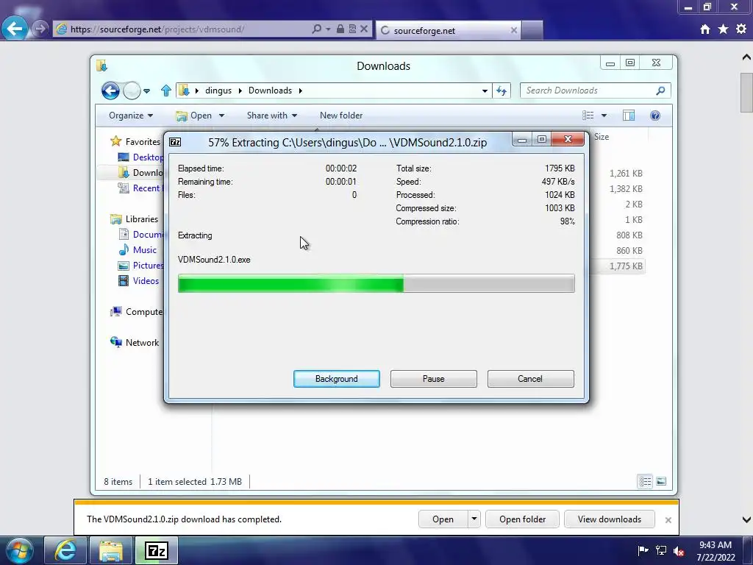Click Downloads in the breadcrumb path
Viewport: 753px width, 565px height.
point(270,90)
